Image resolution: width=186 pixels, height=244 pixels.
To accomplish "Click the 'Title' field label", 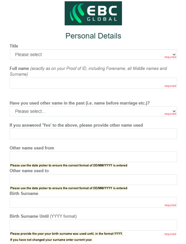I will 14,46.
